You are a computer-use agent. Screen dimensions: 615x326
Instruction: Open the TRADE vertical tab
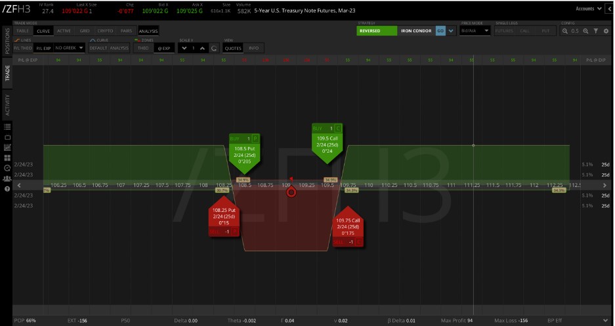pos(7,73)
